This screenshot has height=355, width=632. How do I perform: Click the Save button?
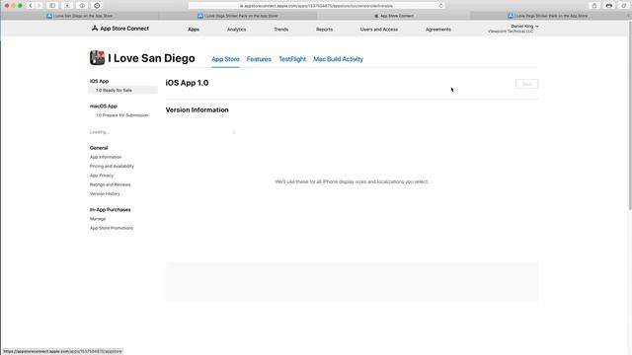[526, 84]
